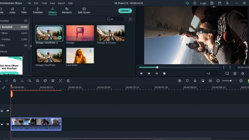Close the Get More Filters ad
The height and width of the screenshot is (140, 249).
click(x=20, y=59)
